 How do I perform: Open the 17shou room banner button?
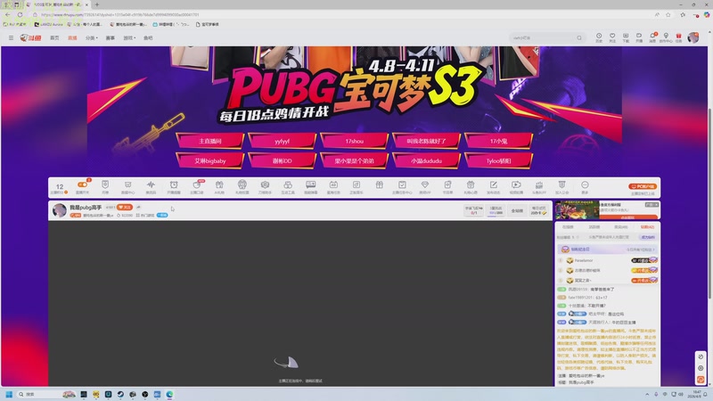click(x=354, y=141)
